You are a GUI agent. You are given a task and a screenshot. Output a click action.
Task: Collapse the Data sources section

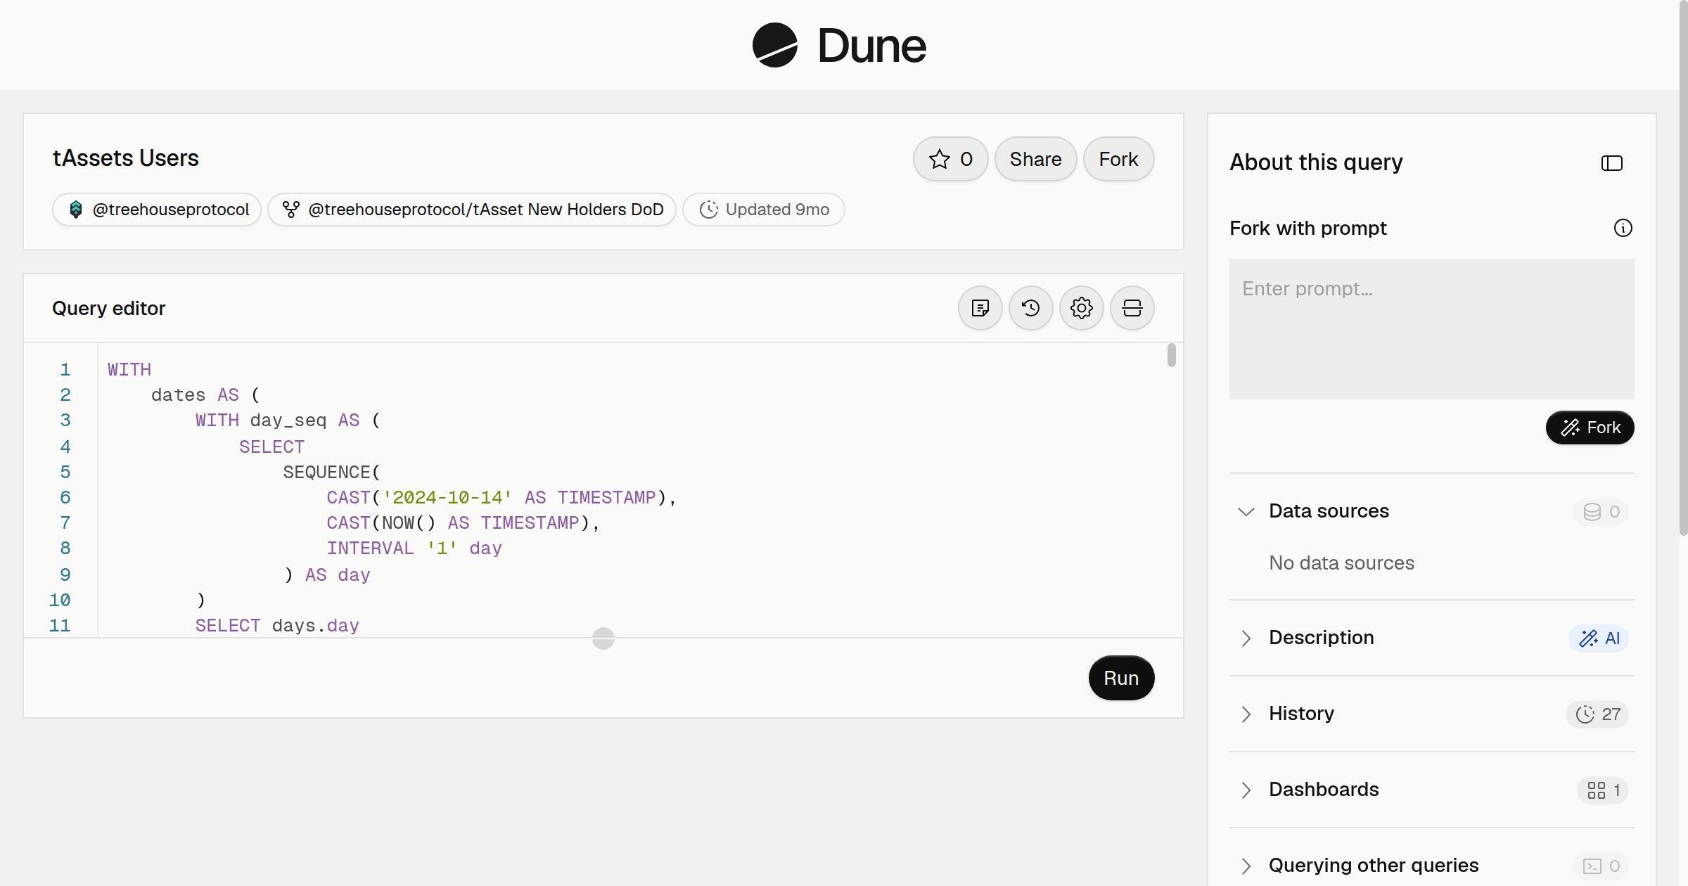tap(1246, 511)
